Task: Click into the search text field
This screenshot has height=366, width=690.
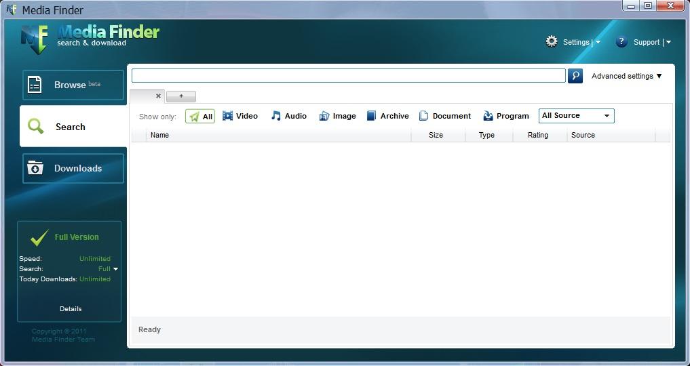Action: (x=349, y=76)
